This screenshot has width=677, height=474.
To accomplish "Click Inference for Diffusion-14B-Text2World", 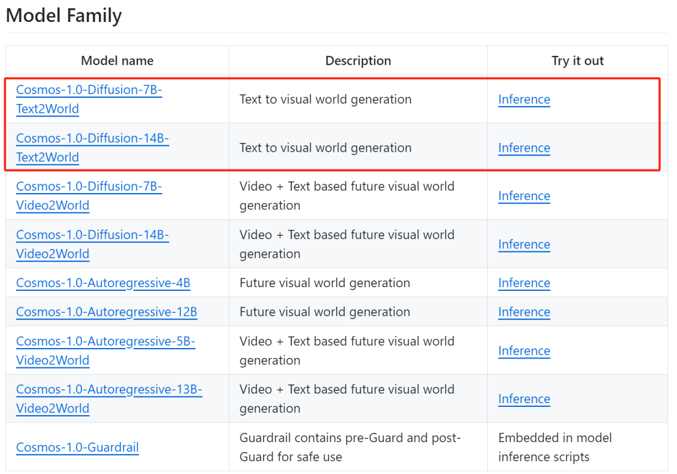I will [x=524, y=148].
